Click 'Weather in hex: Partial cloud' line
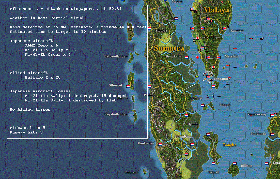The image size is (280, 179). click(46, 18)
